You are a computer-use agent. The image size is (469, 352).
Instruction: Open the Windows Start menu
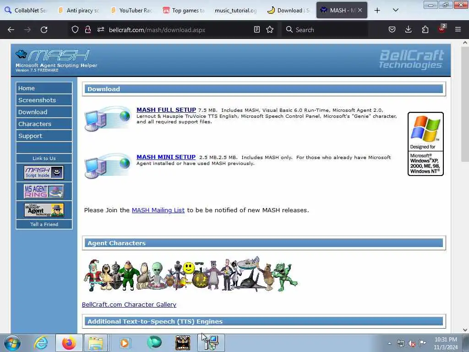[12, 343]
